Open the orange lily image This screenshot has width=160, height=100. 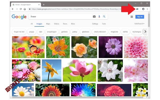[58, 47]
